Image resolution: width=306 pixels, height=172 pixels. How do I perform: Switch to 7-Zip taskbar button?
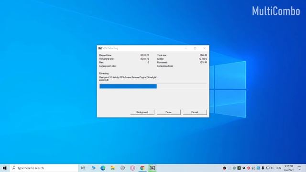152,168
